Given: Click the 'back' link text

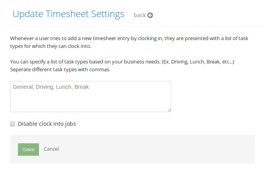Looking at the screenshot, I should pos(140,15).
